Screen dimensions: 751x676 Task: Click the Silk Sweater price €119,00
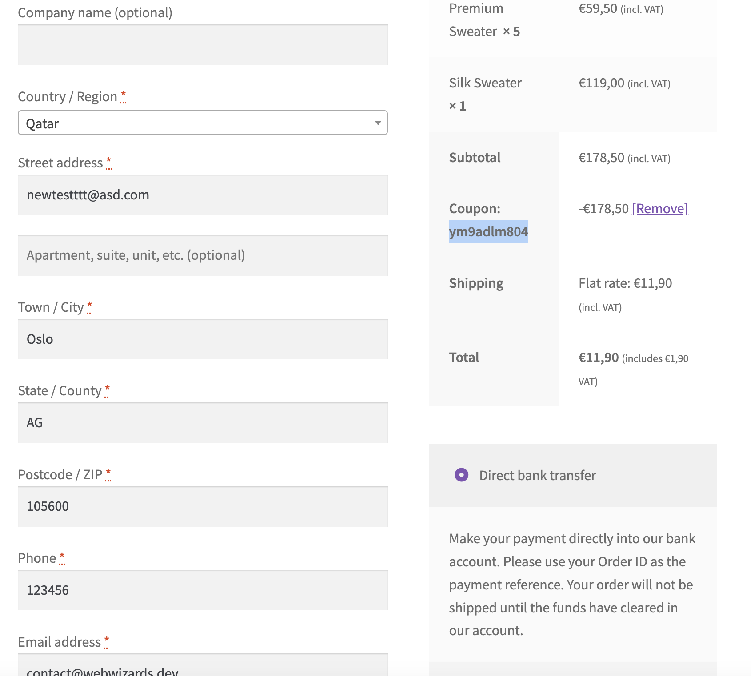coord(601,83)
